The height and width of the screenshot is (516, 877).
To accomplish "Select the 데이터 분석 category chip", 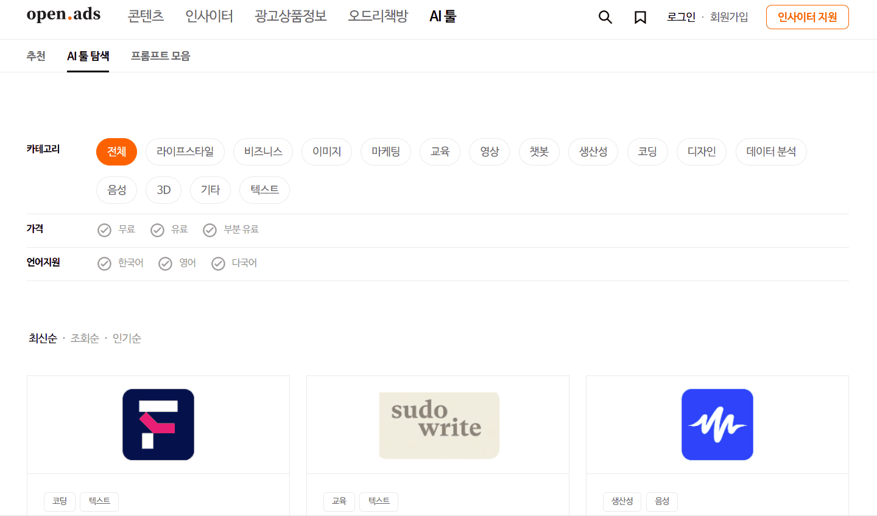I will (x=771, y=152).
